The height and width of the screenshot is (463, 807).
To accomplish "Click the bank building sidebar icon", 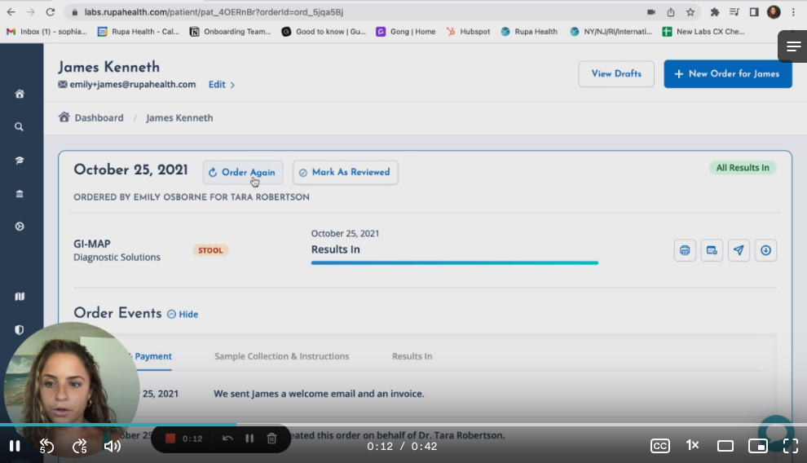I will 20,194.
